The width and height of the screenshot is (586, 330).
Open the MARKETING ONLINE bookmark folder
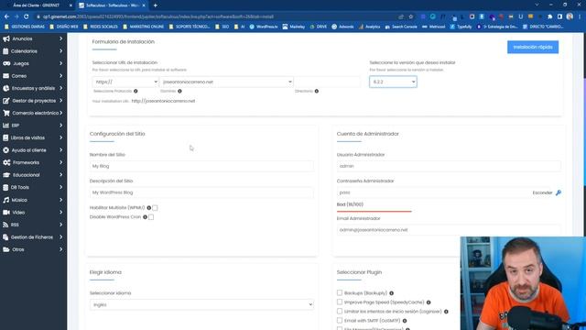point(143,27)
